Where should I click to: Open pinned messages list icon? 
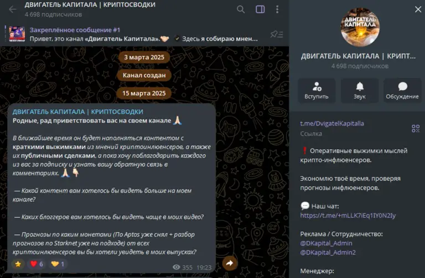(277, 34)
